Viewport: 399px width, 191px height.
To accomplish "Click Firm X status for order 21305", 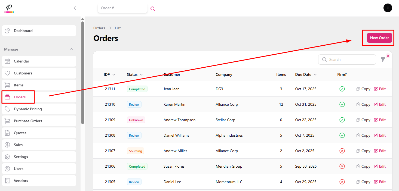I will pos(342,182).
